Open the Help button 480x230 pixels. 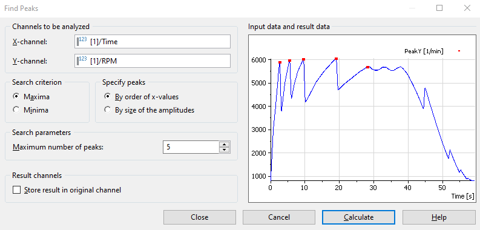coord(439,217)
